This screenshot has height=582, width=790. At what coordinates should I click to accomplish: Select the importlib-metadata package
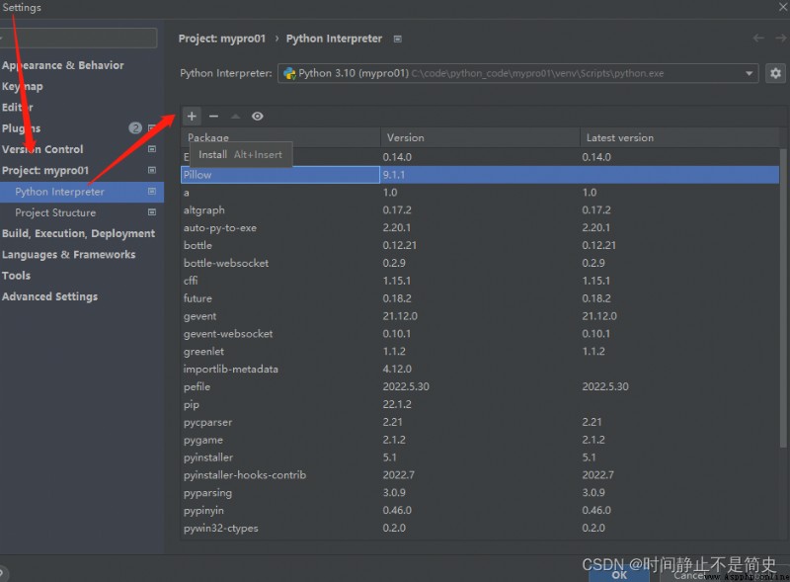pyautogui.click(x=480, y=369)
